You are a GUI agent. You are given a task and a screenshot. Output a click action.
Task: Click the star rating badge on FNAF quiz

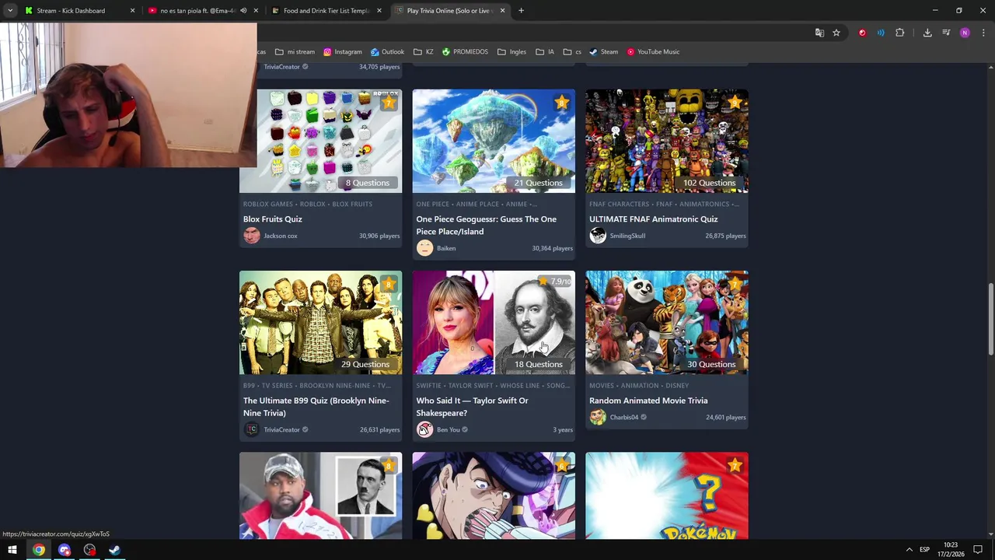pos(735,103)
